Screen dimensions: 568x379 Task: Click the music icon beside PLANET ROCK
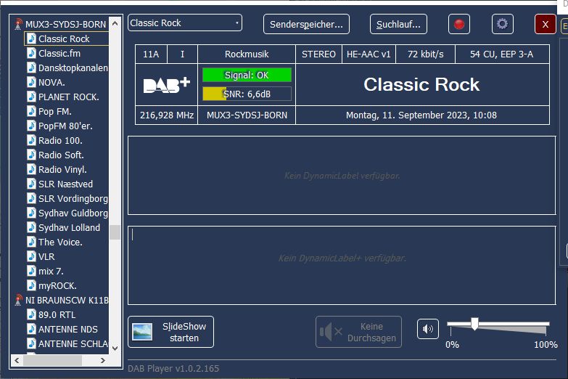[x=31, y=97]
